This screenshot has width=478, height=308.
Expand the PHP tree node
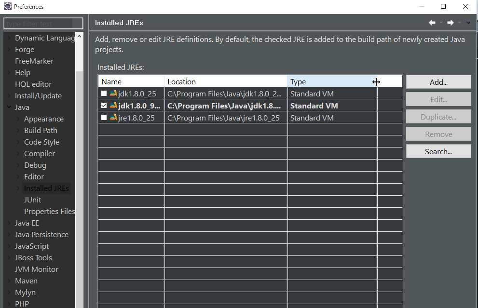click(9, 304)
